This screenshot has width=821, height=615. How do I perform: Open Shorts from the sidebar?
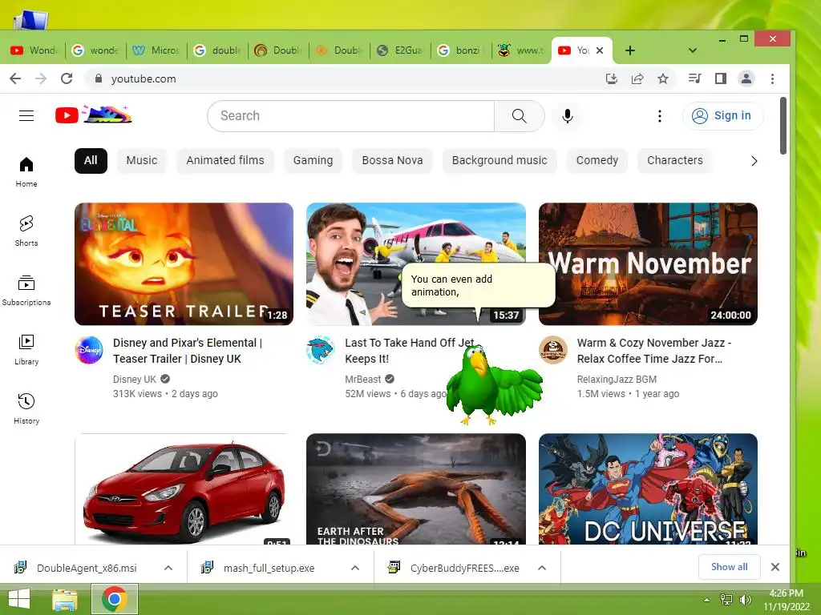[x=26, y=231]
